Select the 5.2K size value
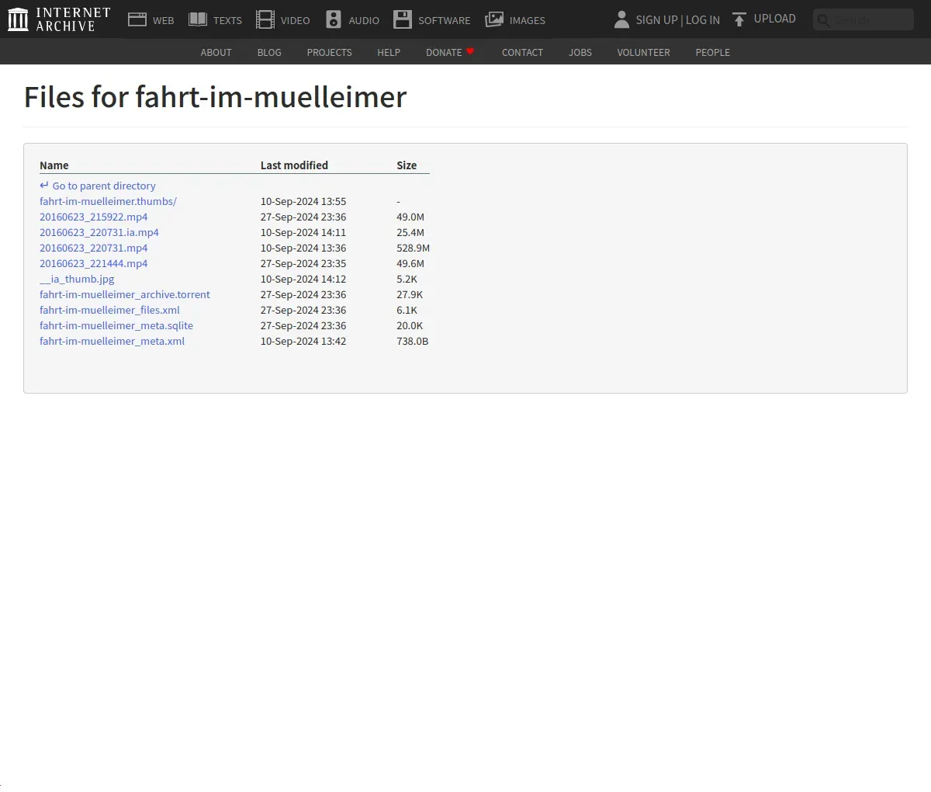The height and width of the screenshot is (792, 931). 407,279
